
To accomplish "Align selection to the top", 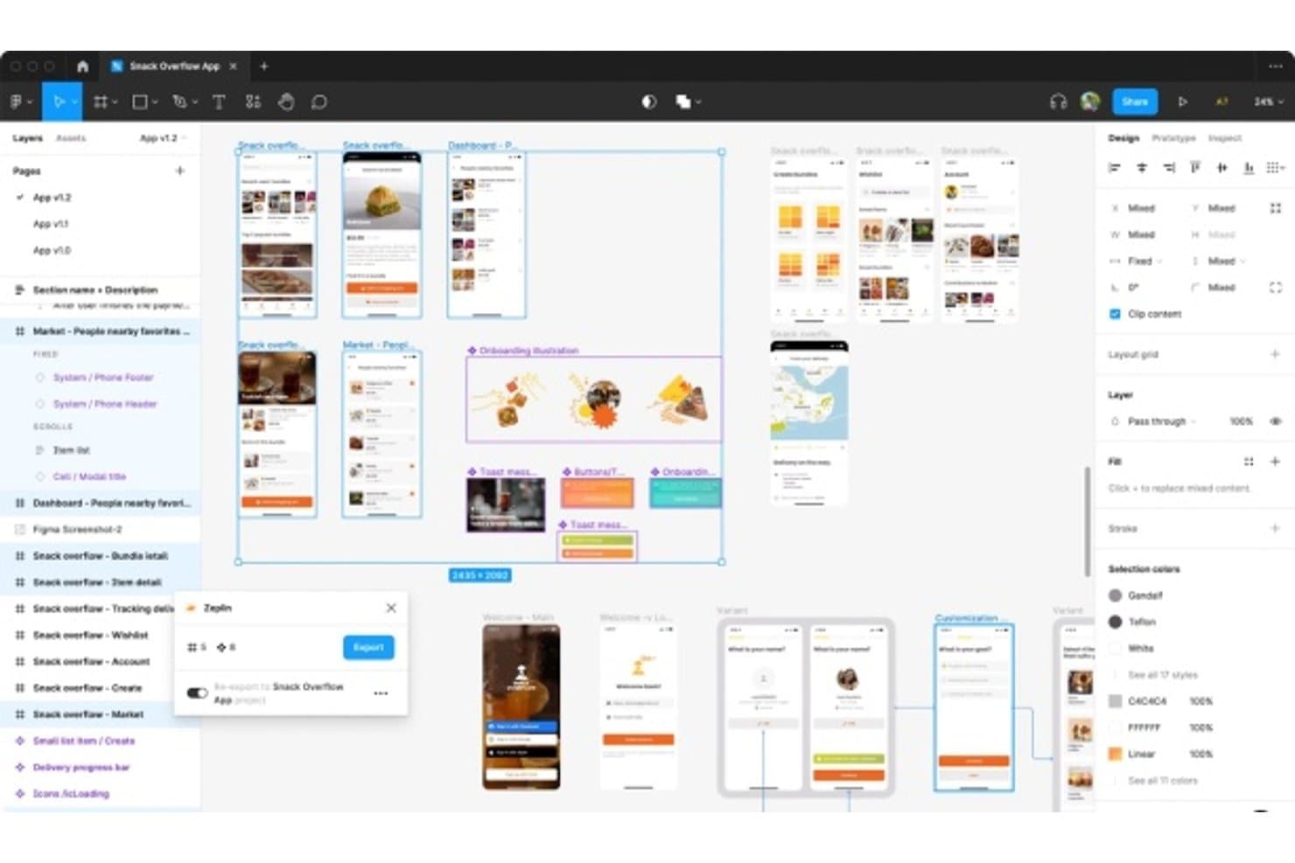I will [1195, 167].
